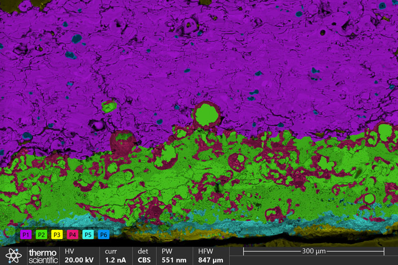
Task: Select the det CBS detector field
Action: pyautogui.click(x=144, y=256)
